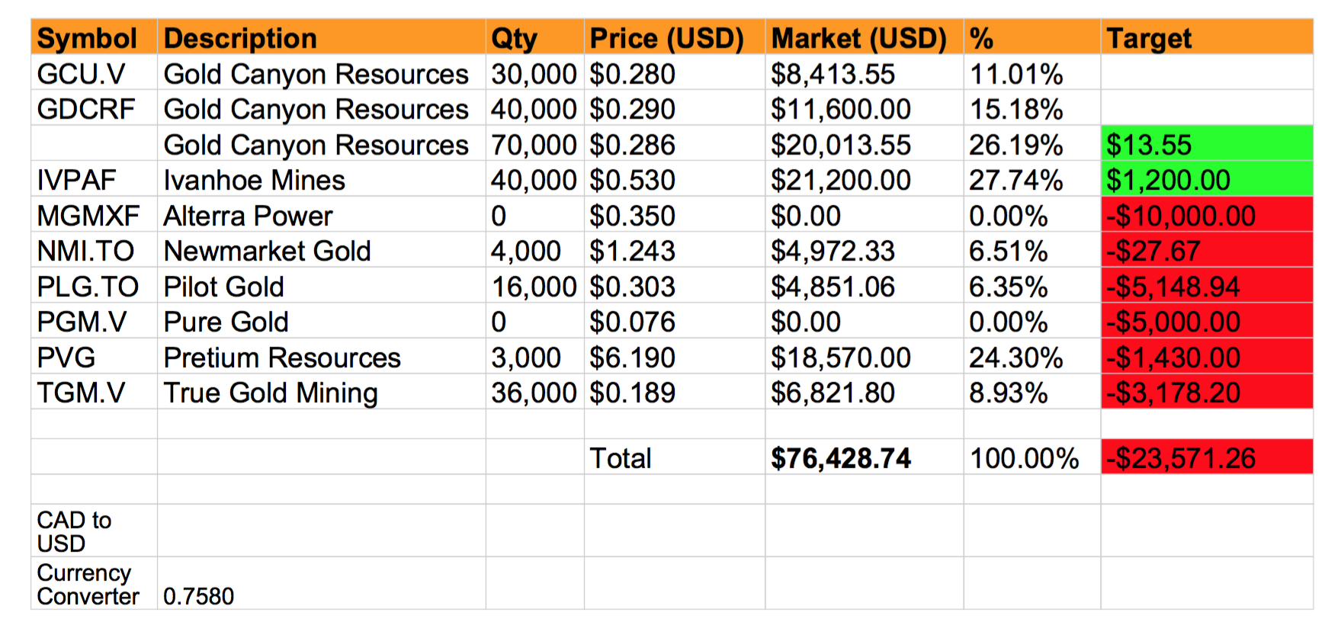Select the $20,013.55 market value cell
This screenshot has width=1325, height=622.
(864, 143)
